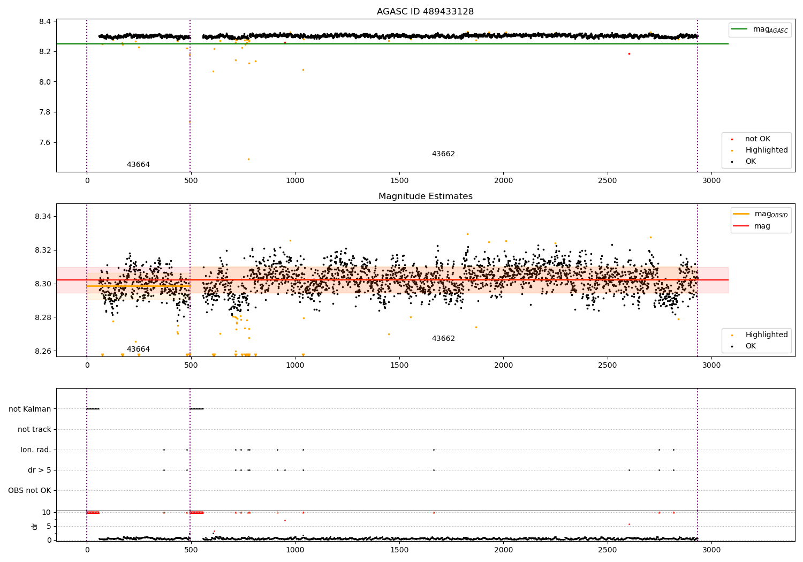Click the 8.30 y-axis tick label
This screenshot has height=562, width=803.
coord(43,284)
